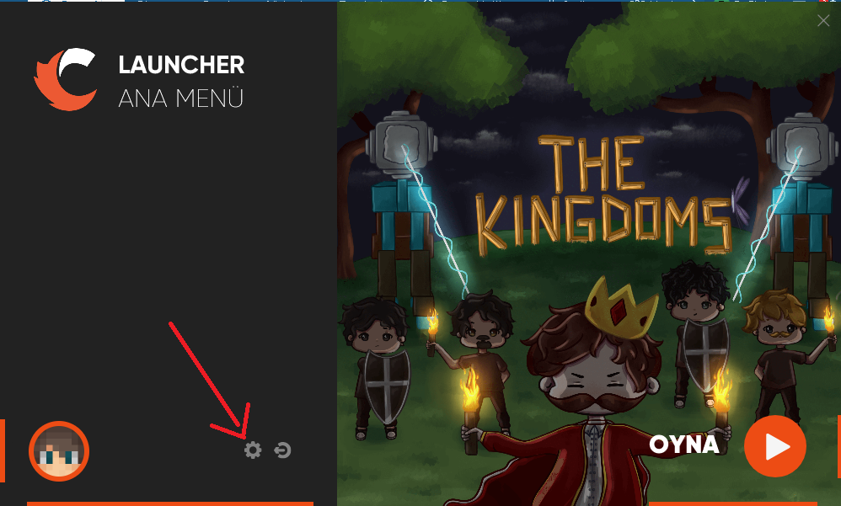This screenshot has height=506, width=841.
Task: Close the launcher with the X icon
Action: (x=823, y=21)
